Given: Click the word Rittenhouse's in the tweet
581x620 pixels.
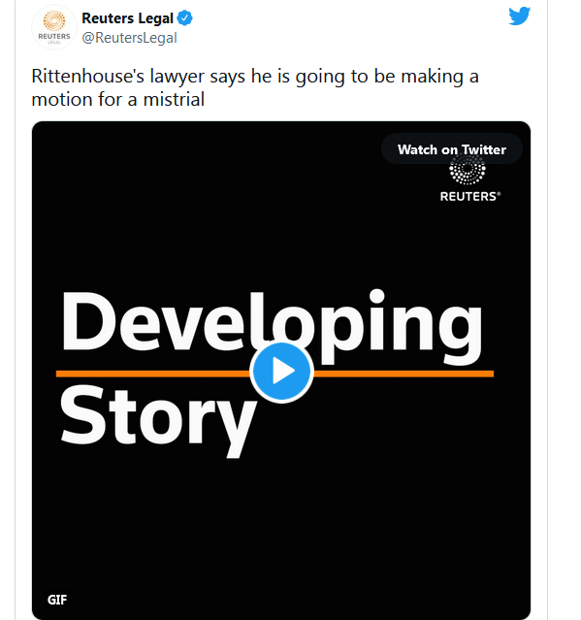Looking at the screenshot, I should [87, 76].
